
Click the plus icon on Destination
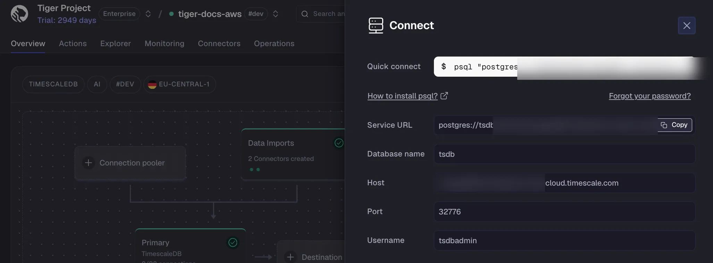pos(291,257)
